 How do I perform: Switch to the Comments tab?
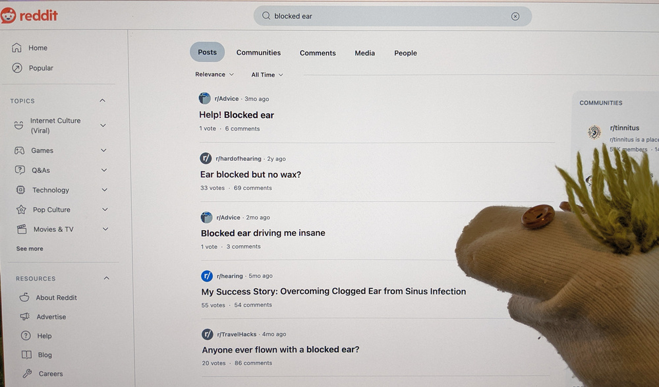tap(318, 53)
